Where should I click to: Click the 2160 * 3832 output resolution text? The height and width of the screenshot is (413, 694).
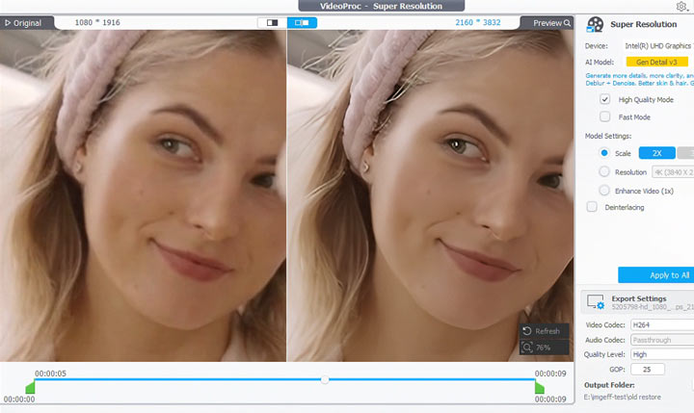click(x=478, y=22)
